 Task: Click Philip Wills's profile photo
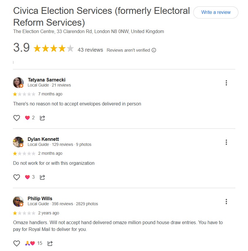click(18, 201)
